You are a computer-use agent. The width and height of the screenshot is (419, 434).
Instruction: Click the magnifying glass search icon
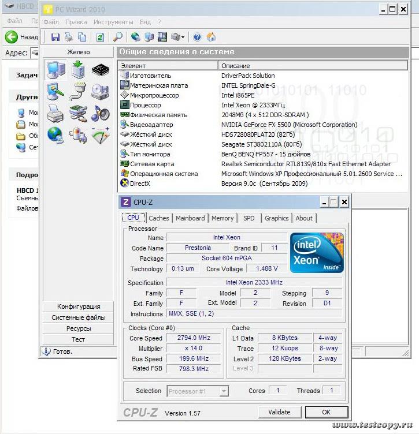[117, 37]
